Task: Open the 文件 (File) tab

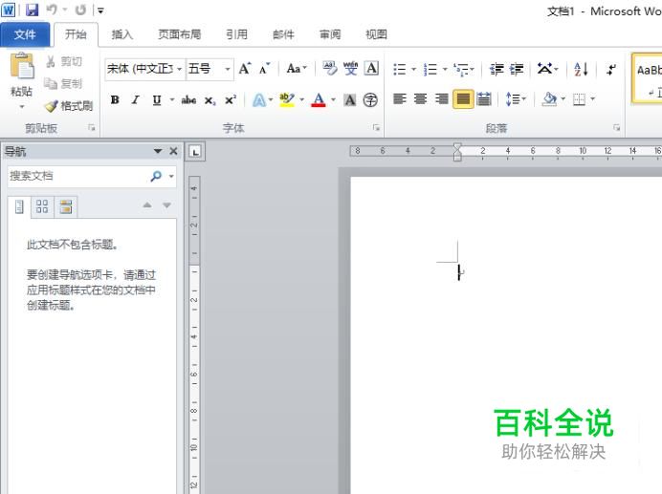Action: 25,34
